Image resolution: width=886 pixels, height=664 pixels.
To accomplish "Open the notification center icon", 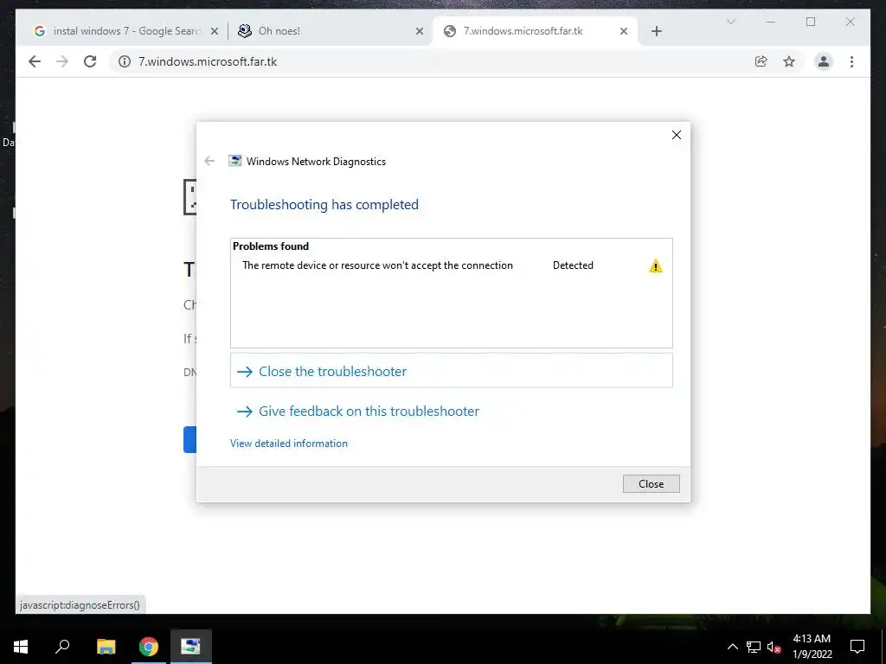I will pyautogui.click(x=857, y=647).
